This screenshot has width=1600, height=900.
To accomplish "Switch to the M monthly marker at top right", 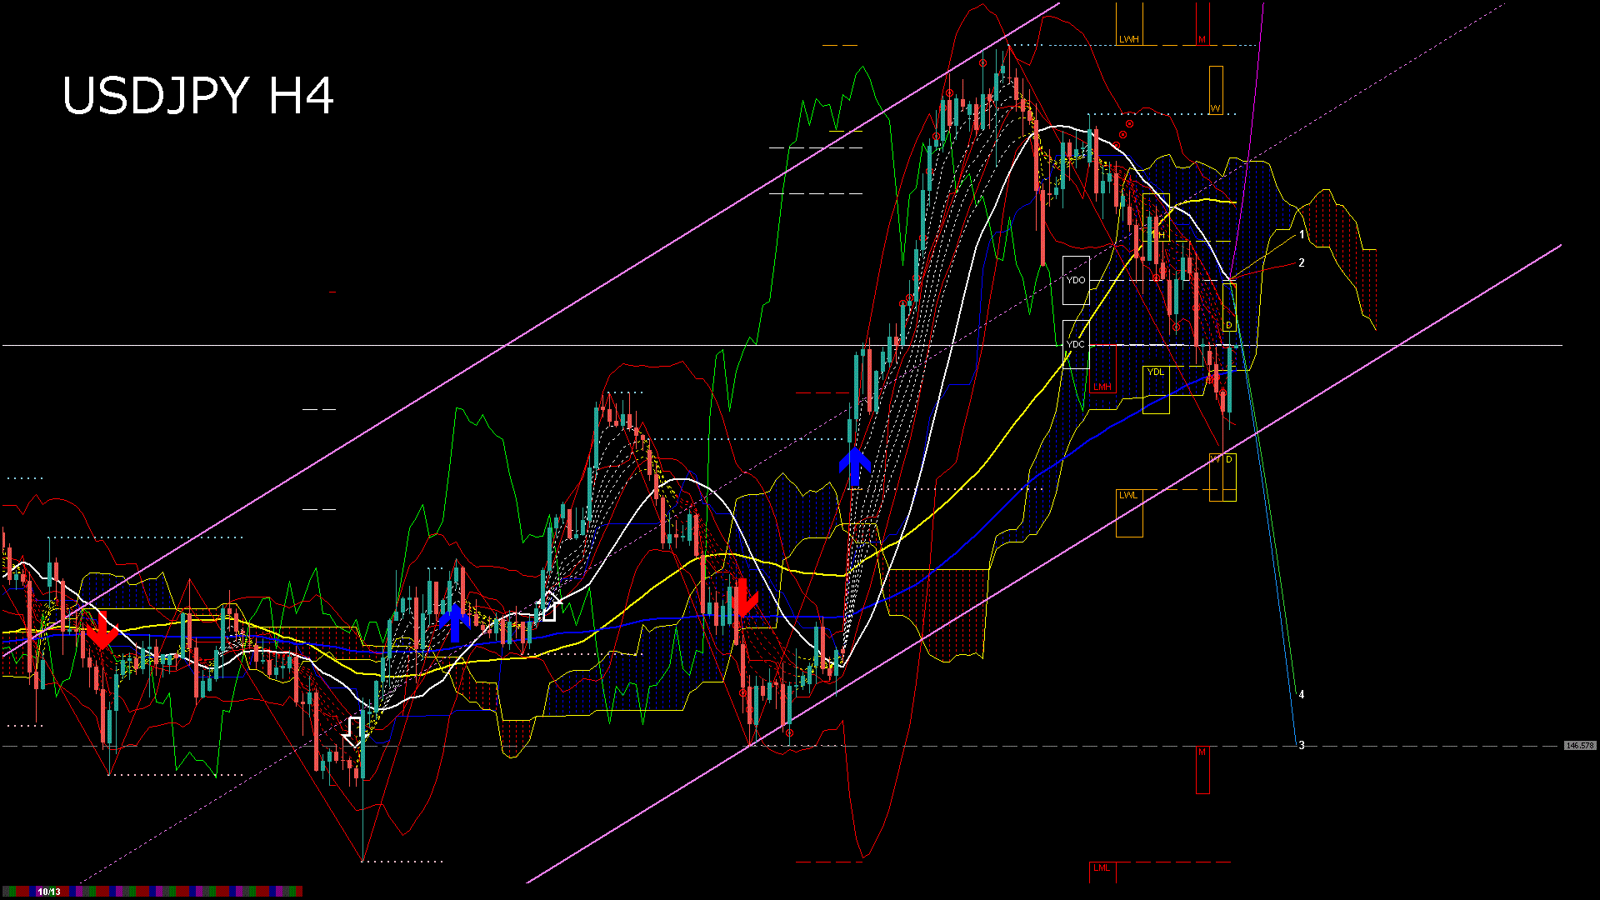I will [x=1202, y=37].
